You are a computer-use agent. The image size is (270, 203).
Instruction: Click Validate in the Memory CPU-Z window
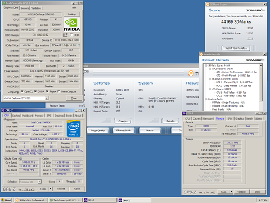tap(241, 192)
